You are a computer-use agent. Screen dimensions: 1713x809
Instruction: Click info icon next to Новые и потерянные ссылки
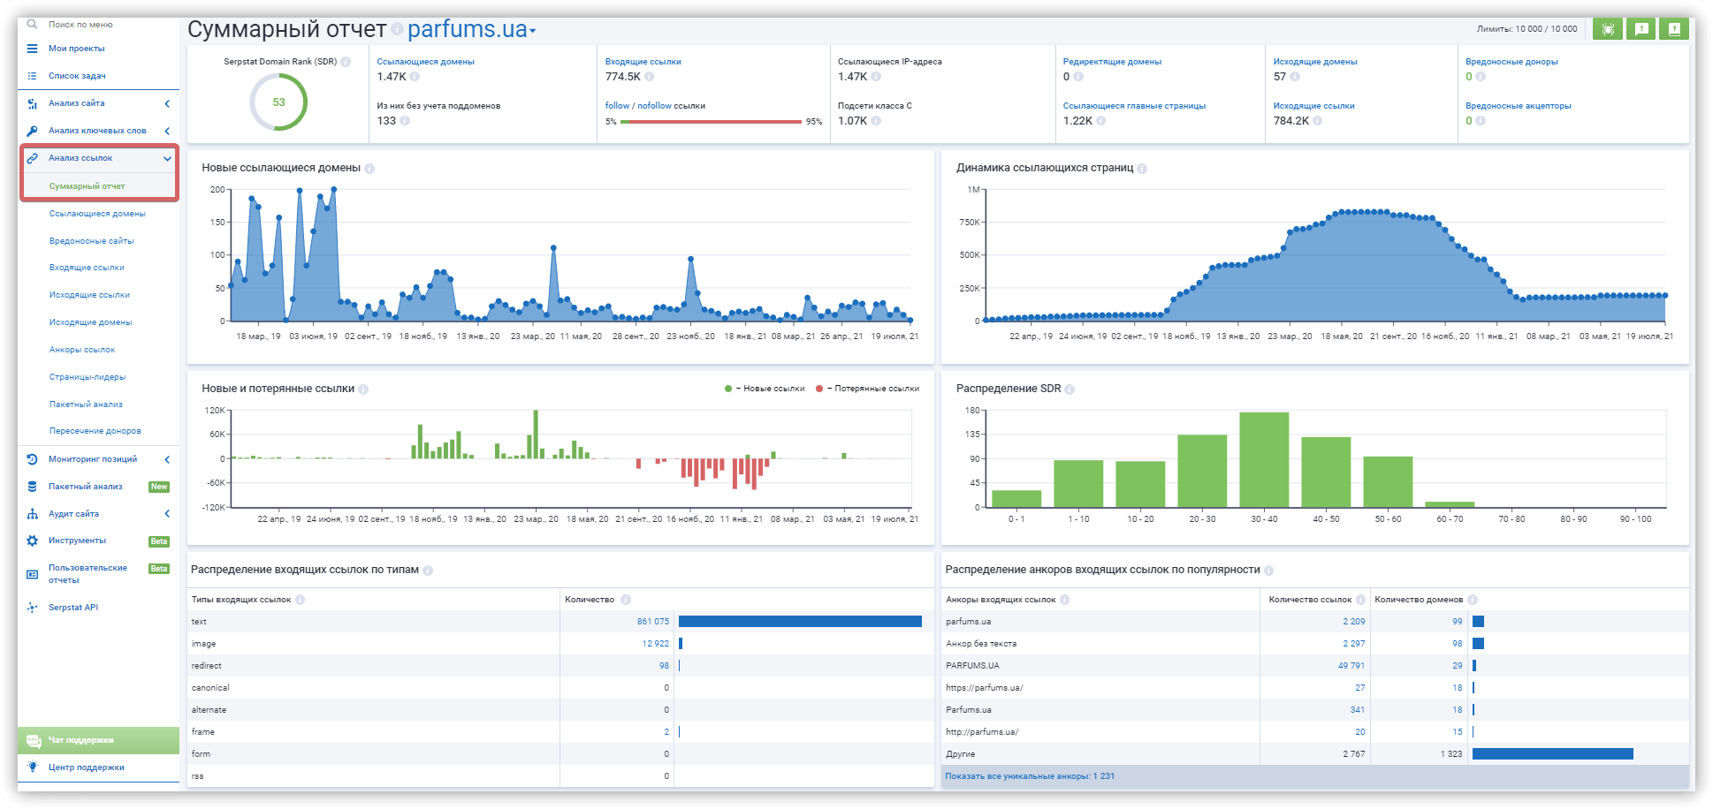point(363,389)
